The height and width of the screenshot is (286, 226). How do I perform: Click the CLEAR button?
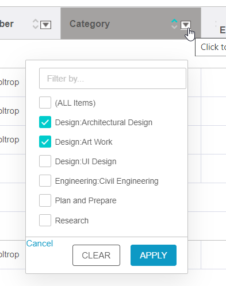tap(96, 255)
